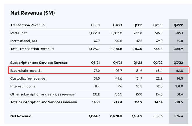Click Blockchain rewards Q4'21 value 102.7
This screenshot has height=126, width=192.
(117, 70)
